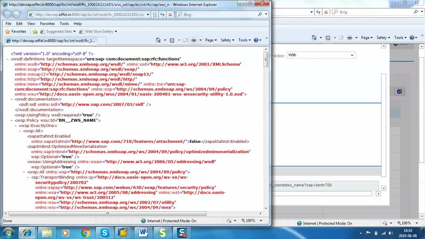Stop loading with red X in front window
This screenshot has width=425, height=239.
[170, 15]
